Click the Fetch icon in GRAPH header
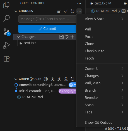The height and width of the screenshot is (131, 128). tap(52, 79)
